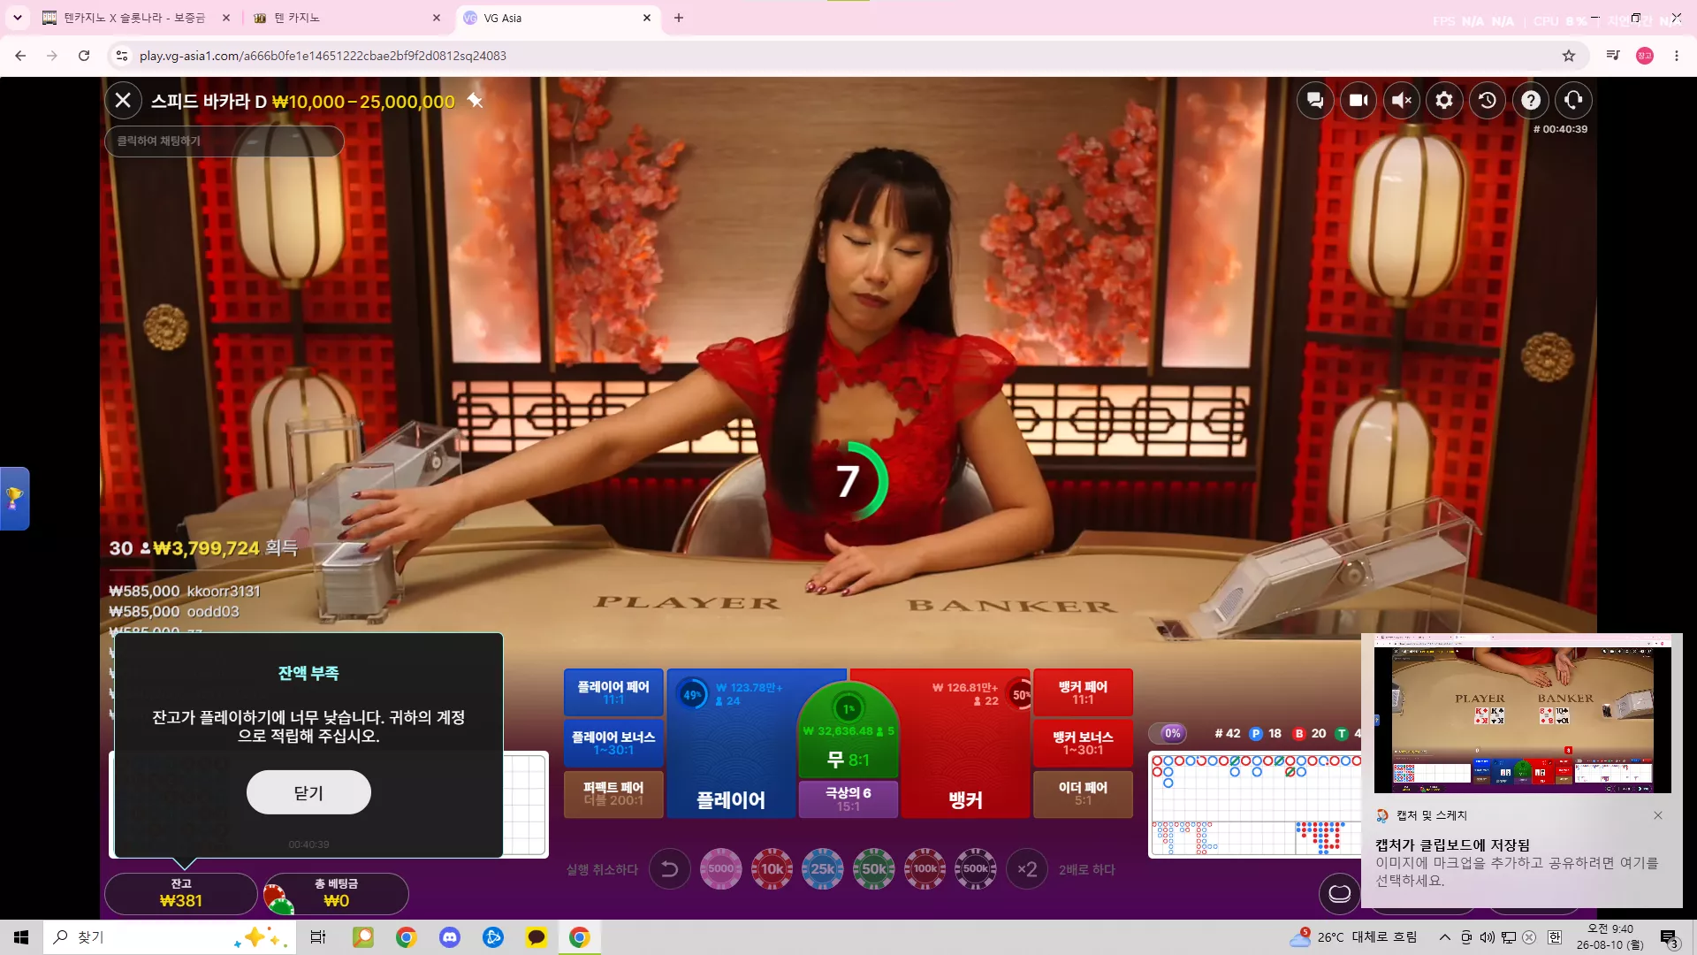Viewport: 1697px width, 955px height.
Task: Click the address bar URL
Action: click(x=323, y=56)
